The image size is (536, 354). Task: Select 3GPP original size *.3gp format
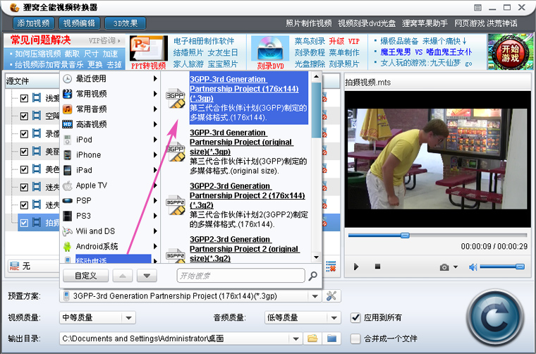(x=249, y=152)
